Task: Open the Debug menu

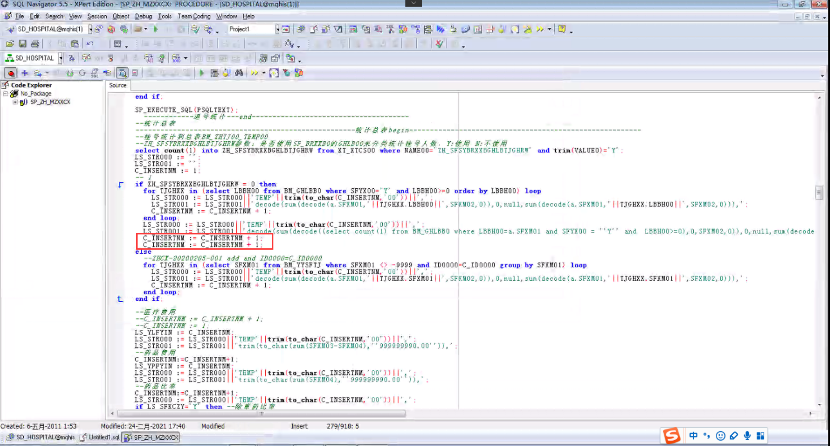Action: click(x=143, y=16)
